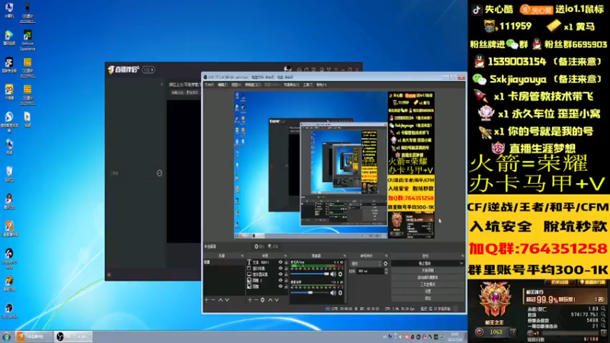The width and height of the screenshot is (610, 343).
Task: Open second mixer channel settings gear
Action: [x=340, y=293]
